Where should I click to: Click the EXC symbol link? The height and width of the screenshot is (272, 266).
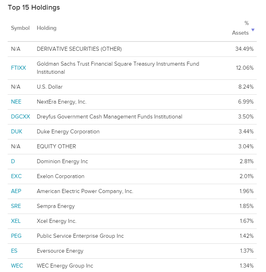16,176
